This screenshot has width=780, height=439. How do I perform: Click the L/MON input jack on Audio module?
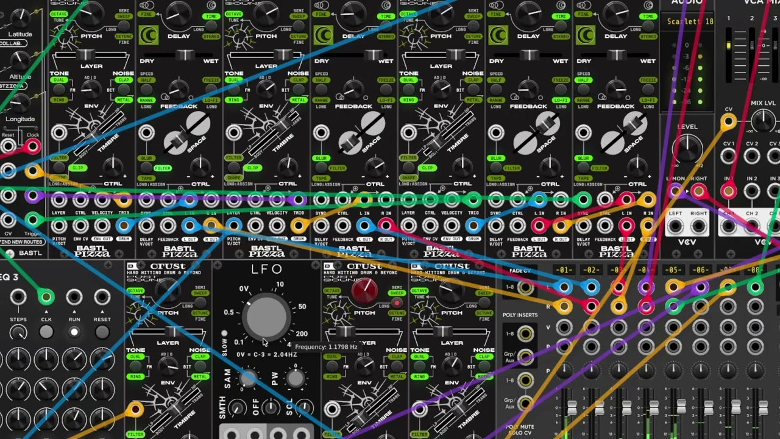[675, 191]
